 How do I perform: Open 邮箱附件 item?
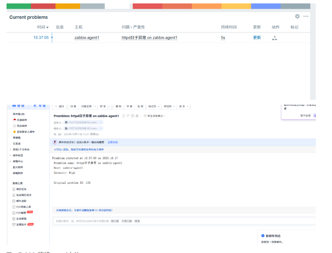pyautogui.click(x=18, y=173)
